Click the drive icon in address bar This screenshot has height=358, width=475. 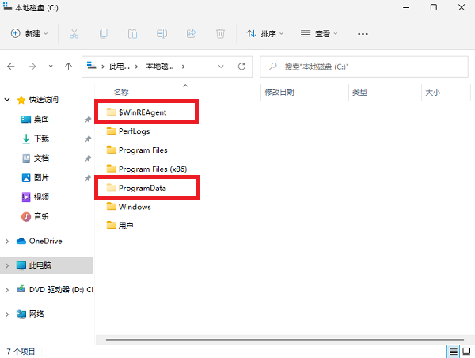(x=92, y=65)
